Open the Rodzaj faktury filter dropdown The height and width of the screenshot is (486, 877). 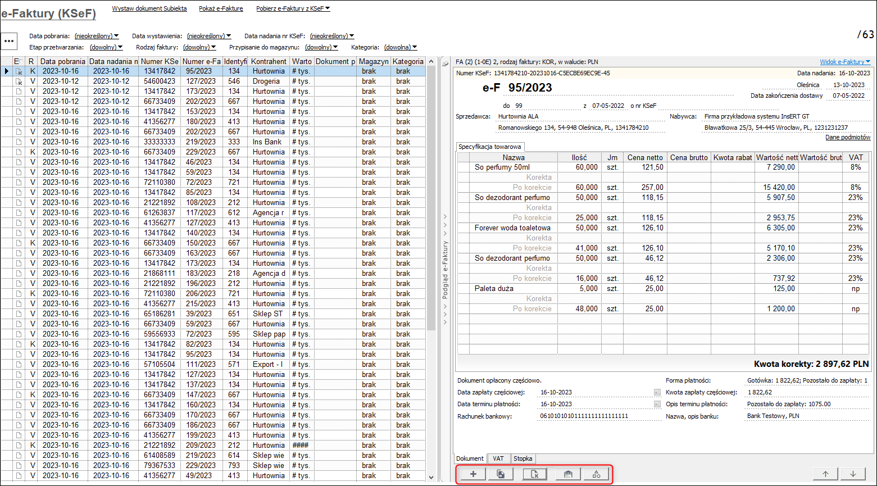(x=199, y=47)
